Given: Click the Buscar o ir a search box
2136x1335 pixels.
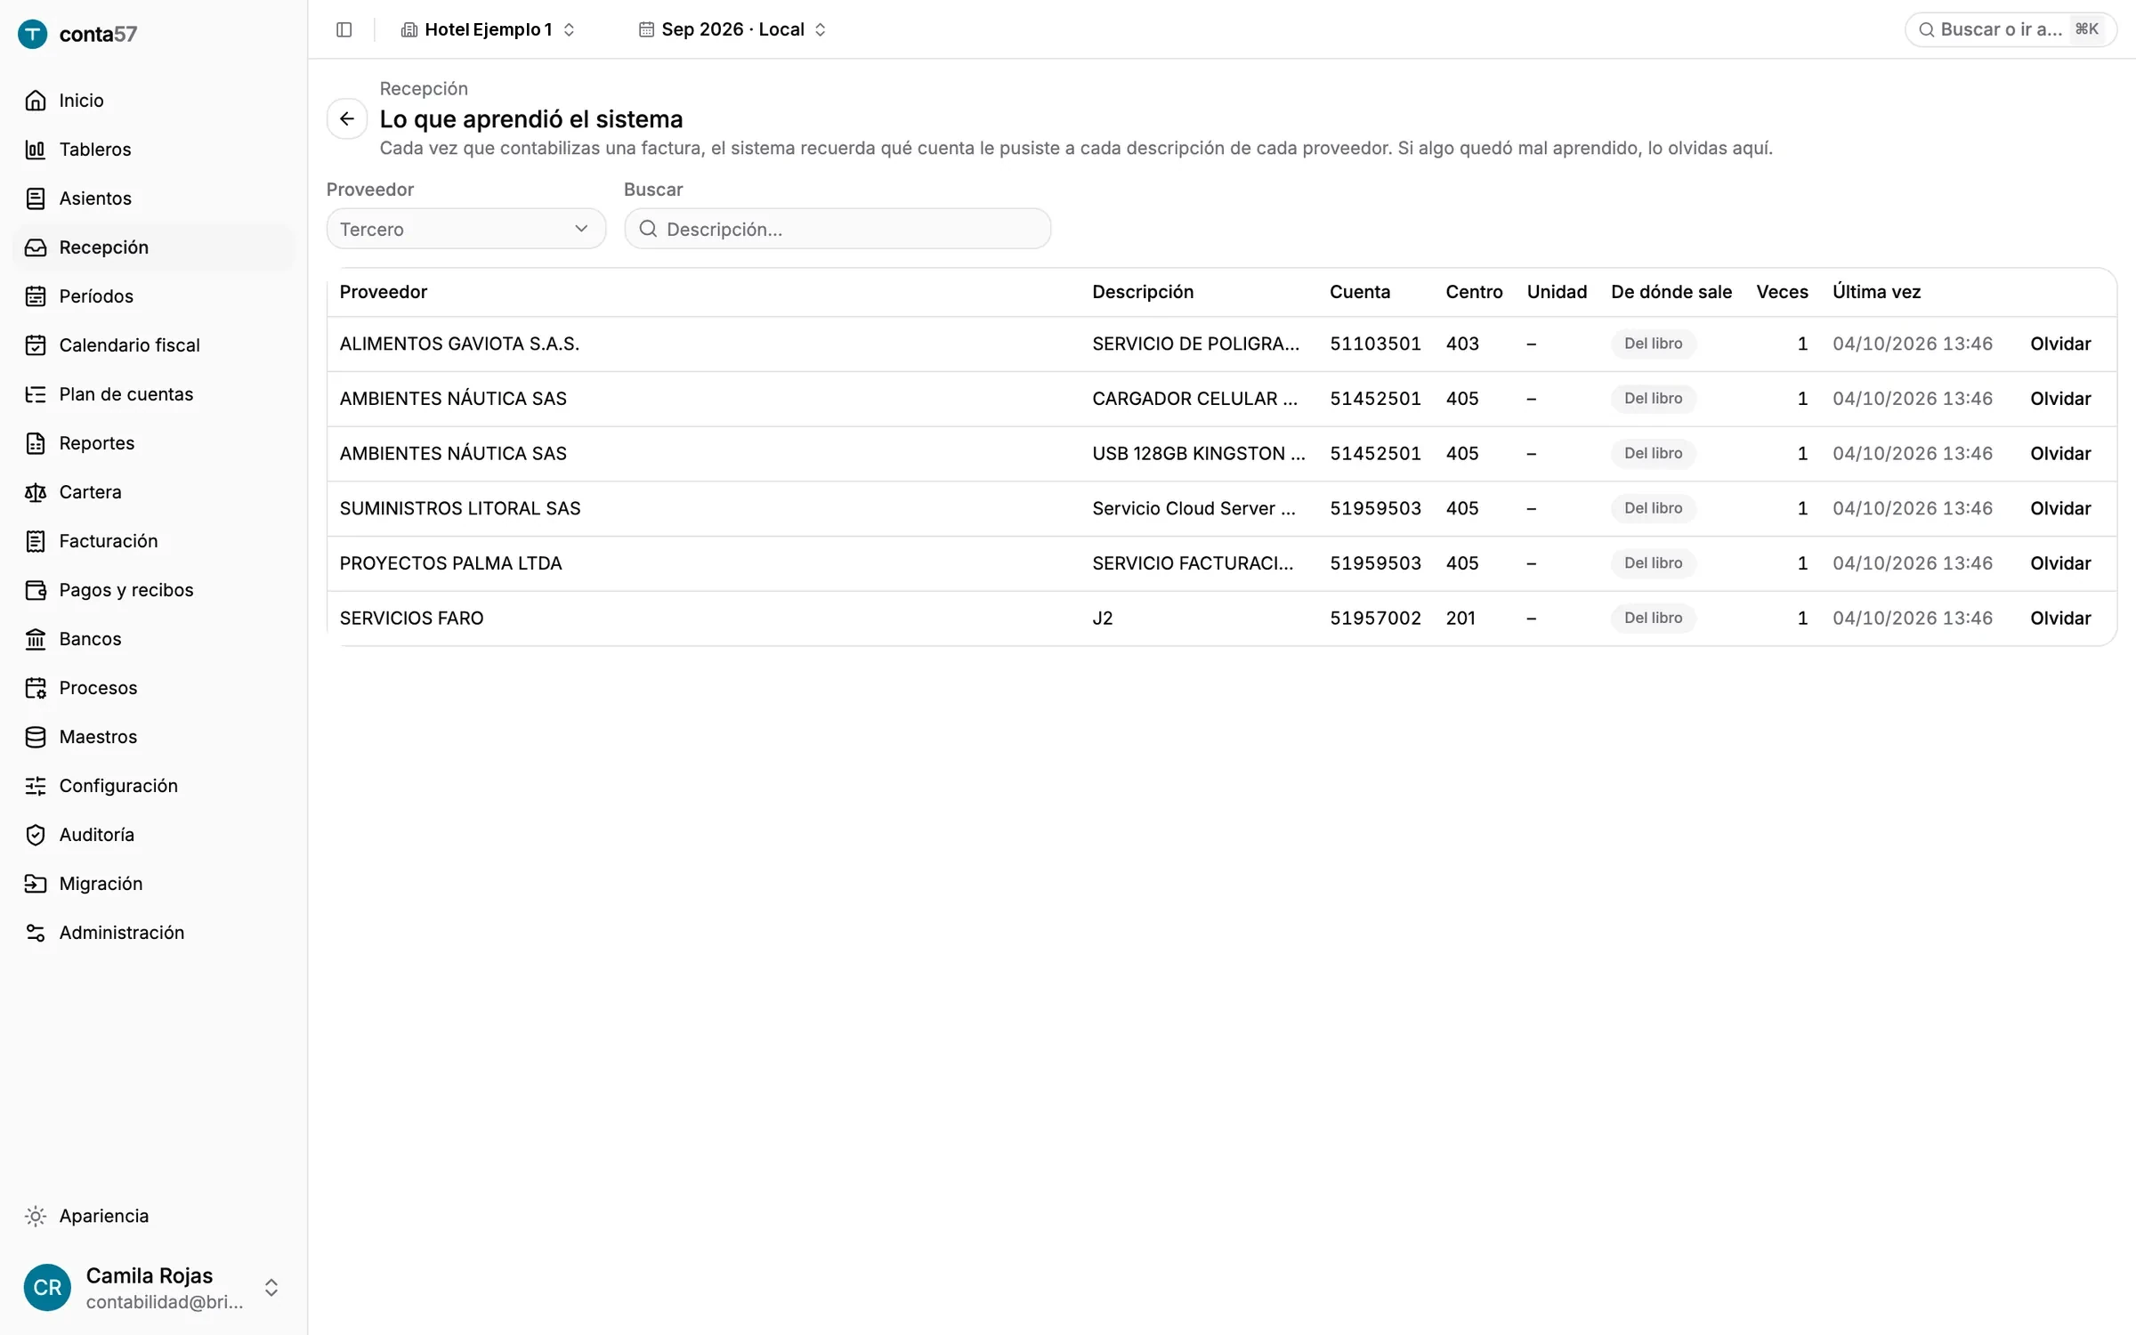Looking at the screenshot, I should [2010, 29].
